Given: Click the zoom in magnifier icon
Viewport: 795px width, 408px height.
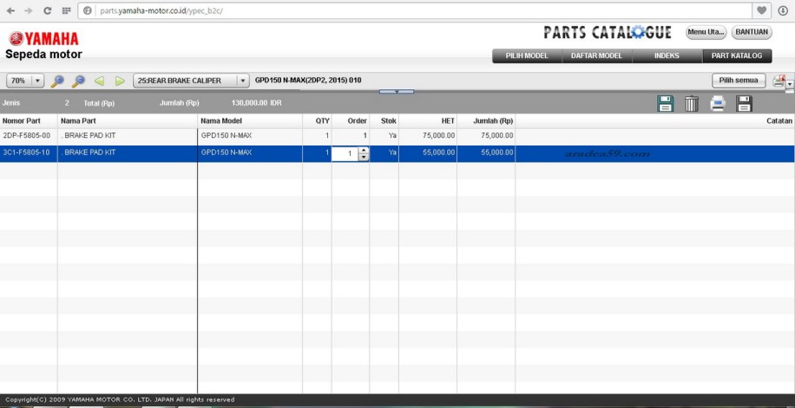Looking at the screenshot, I should pos(57,81).
